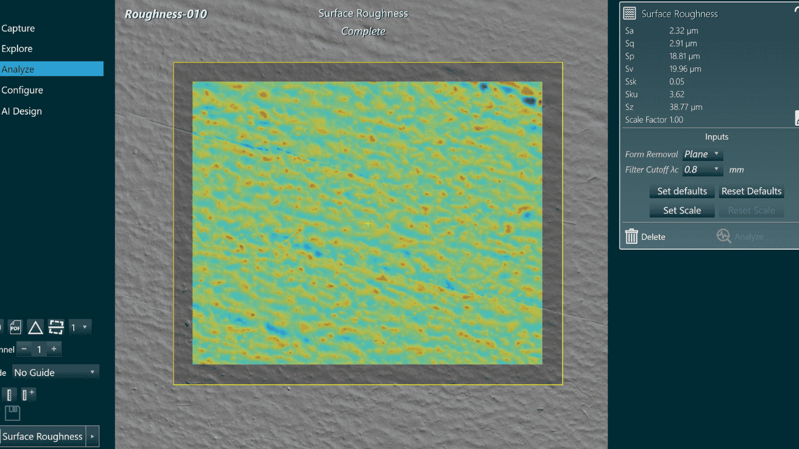
Task: Switch to the Capture section
Action: [18, 28]
